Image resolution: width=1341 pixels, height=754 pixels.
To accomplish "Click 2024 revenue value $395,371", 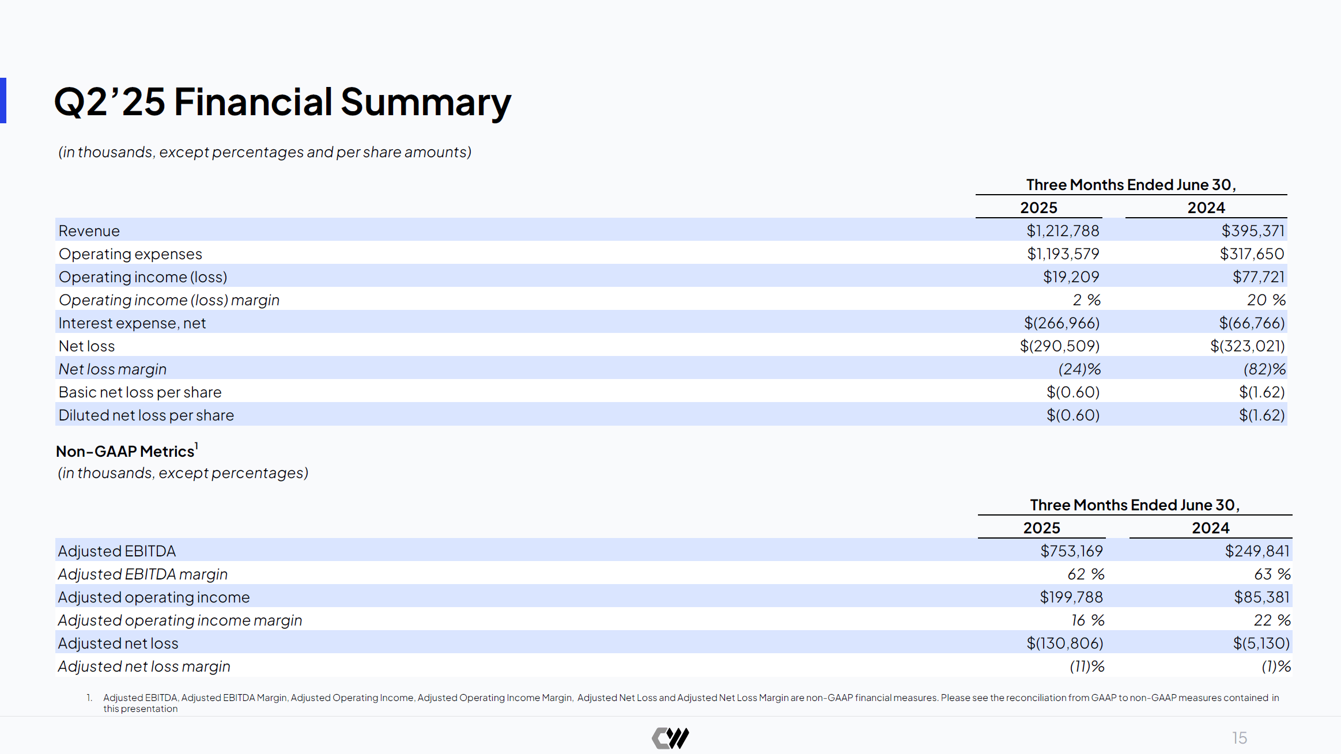I will pyautogui.click(x=1253, y=231).
